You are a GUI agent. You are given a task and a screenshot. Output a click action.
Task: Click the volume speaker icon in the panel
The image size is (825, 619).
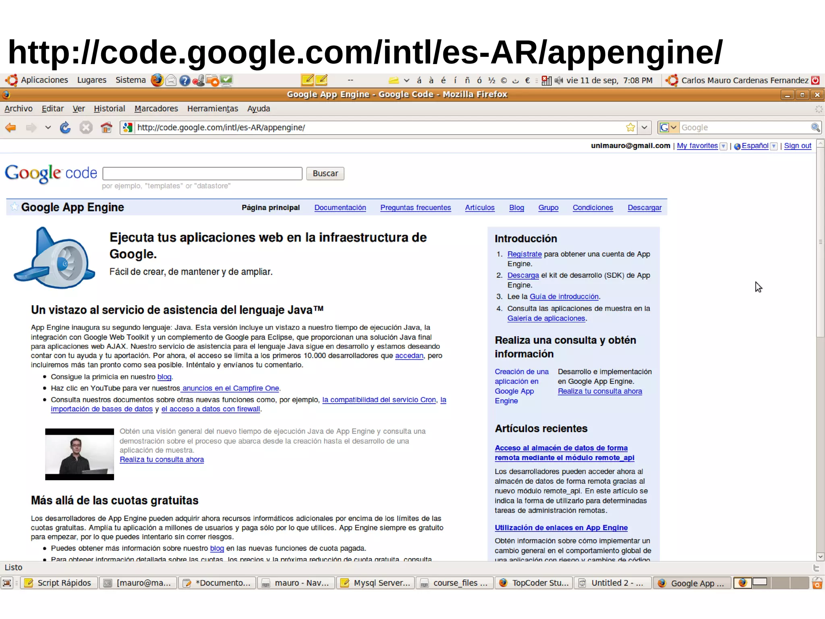(558, 80)
